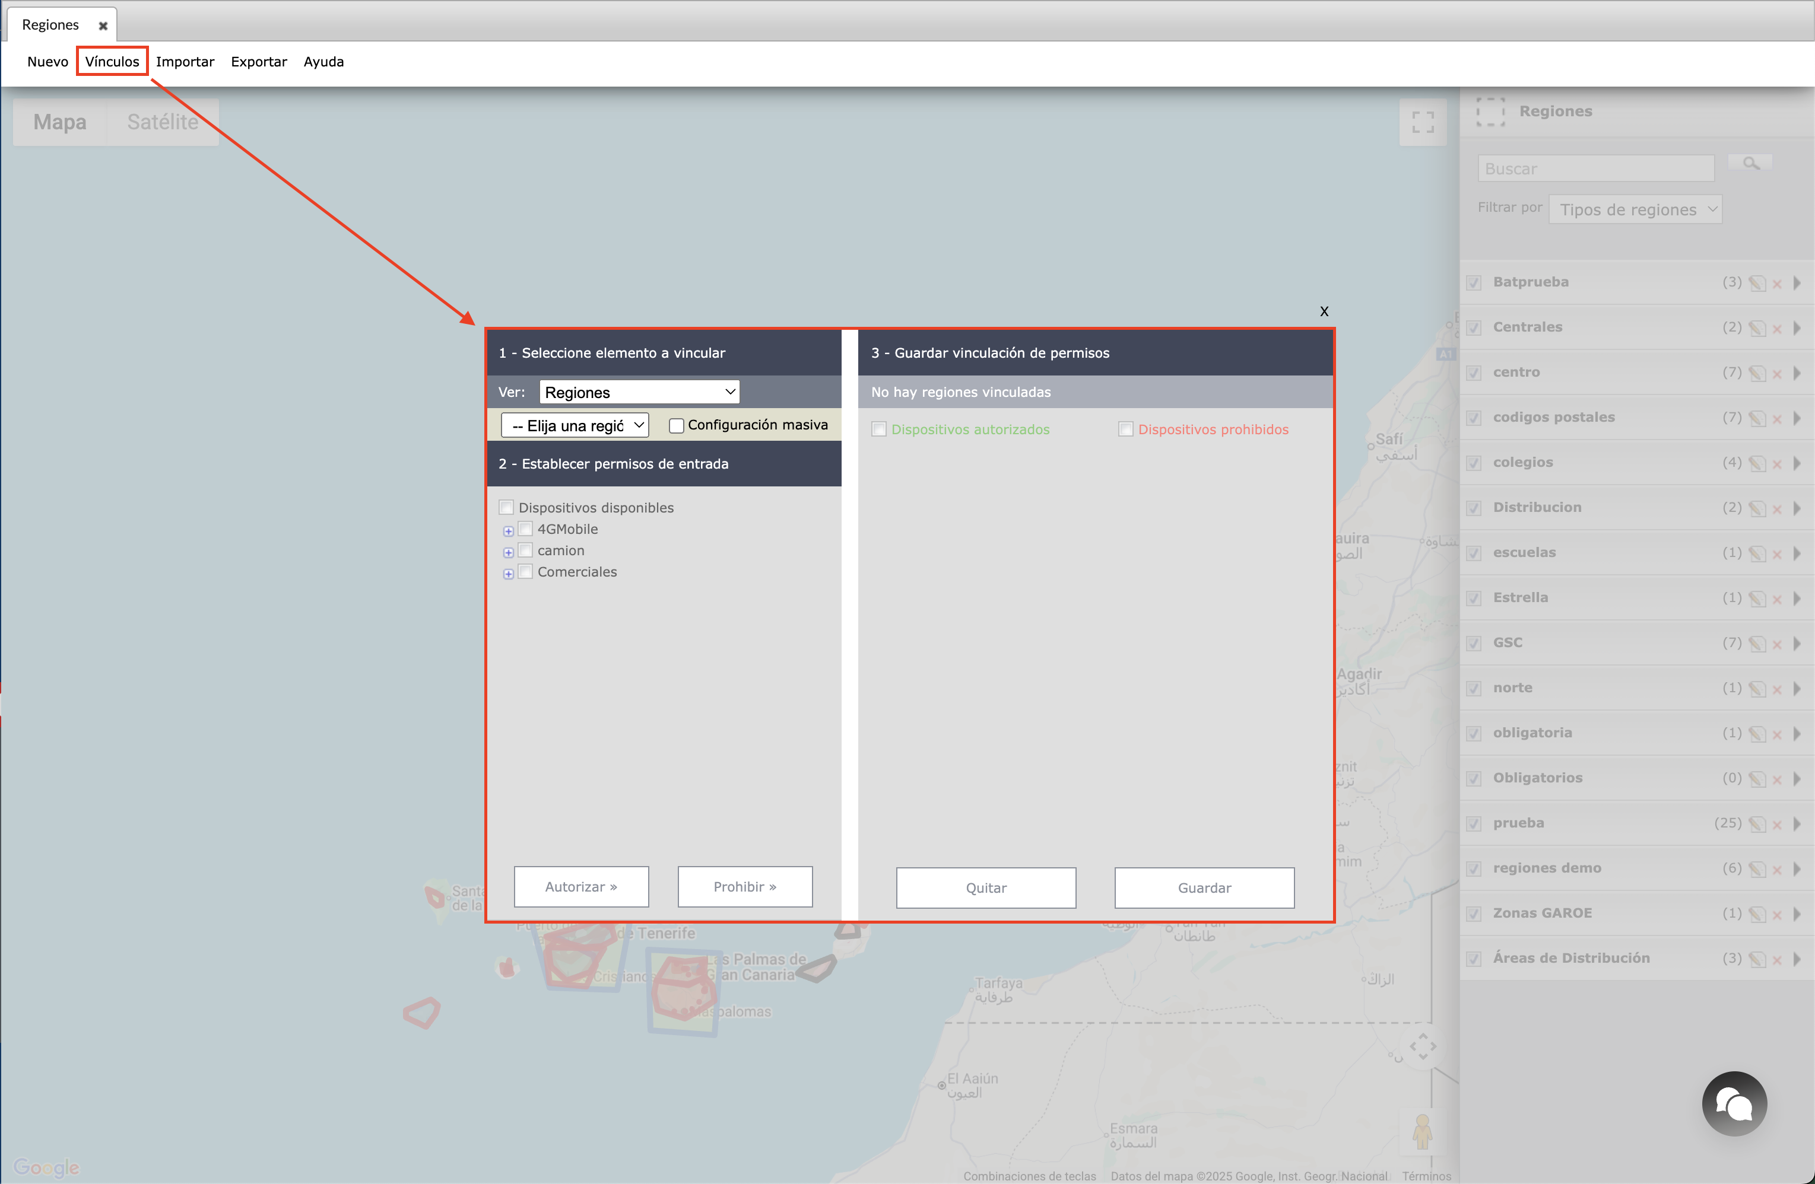The height and width of the screenshot is (1184, 1815).
Task: Click edit pencil icon for prueba region
Action: (x=1757, y=824)
